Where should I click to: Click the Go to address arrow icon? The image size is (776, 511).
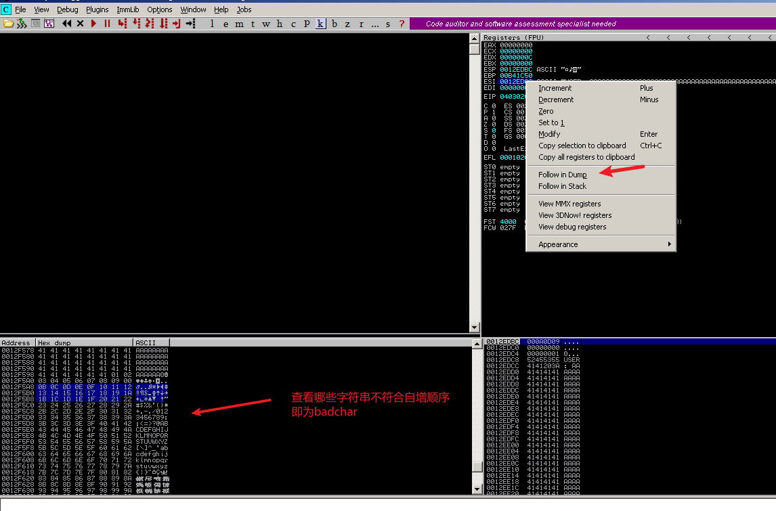tap(190, 23)
